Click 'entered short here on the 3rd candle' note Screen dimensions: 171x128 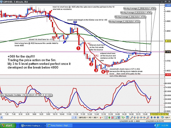coord(97,47)
